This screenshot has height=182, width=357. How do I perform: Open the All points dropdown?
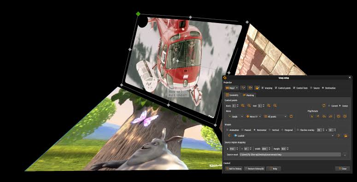(275, 116)
